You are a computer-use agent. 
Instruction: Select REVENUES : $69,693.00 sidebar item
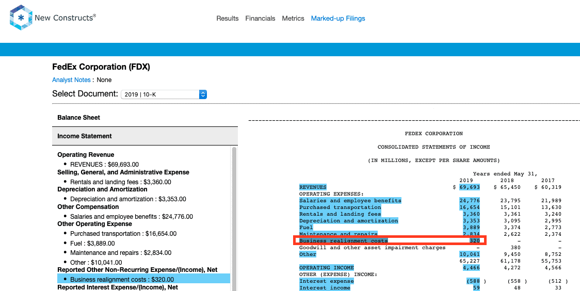coord(104,165)
